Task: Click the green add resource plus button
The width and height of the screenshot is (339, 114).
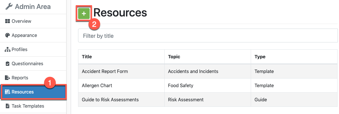Action: pos(84,14)
